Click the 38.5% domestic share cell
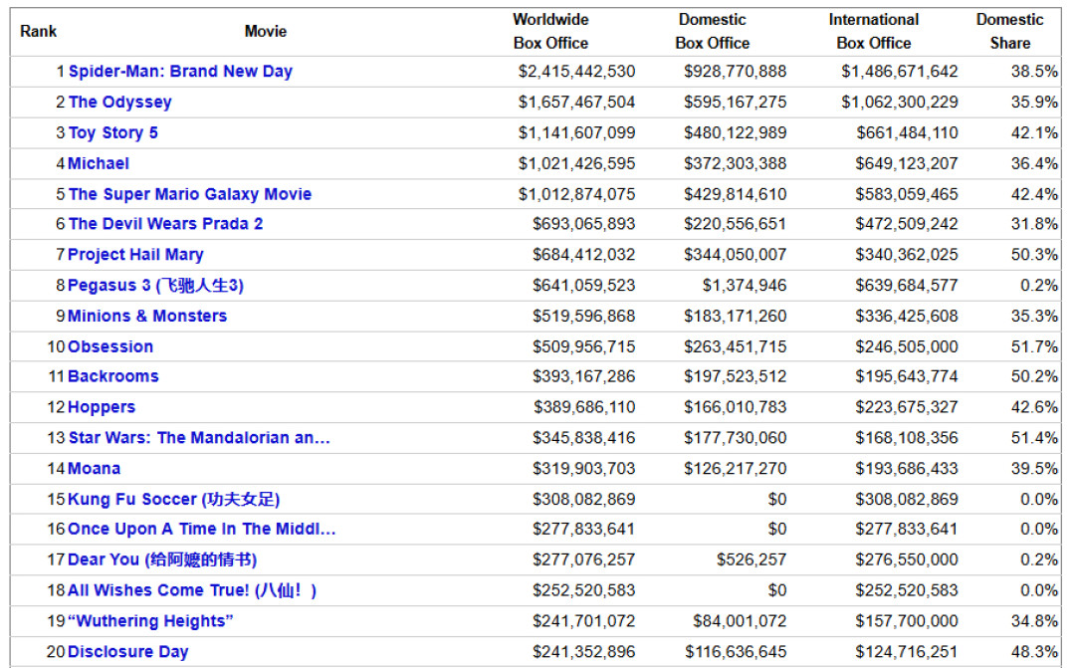The image size is (1075, 668). tap(1034, 72)
